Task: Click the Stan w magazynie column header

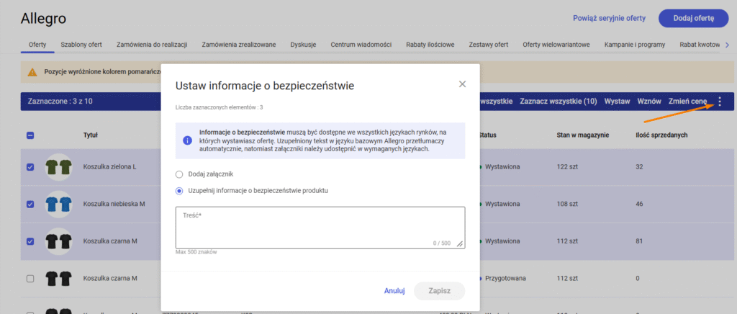Action: [x=583, y=135]
